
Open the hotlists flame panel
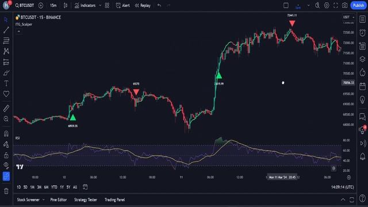click(362, 72)
